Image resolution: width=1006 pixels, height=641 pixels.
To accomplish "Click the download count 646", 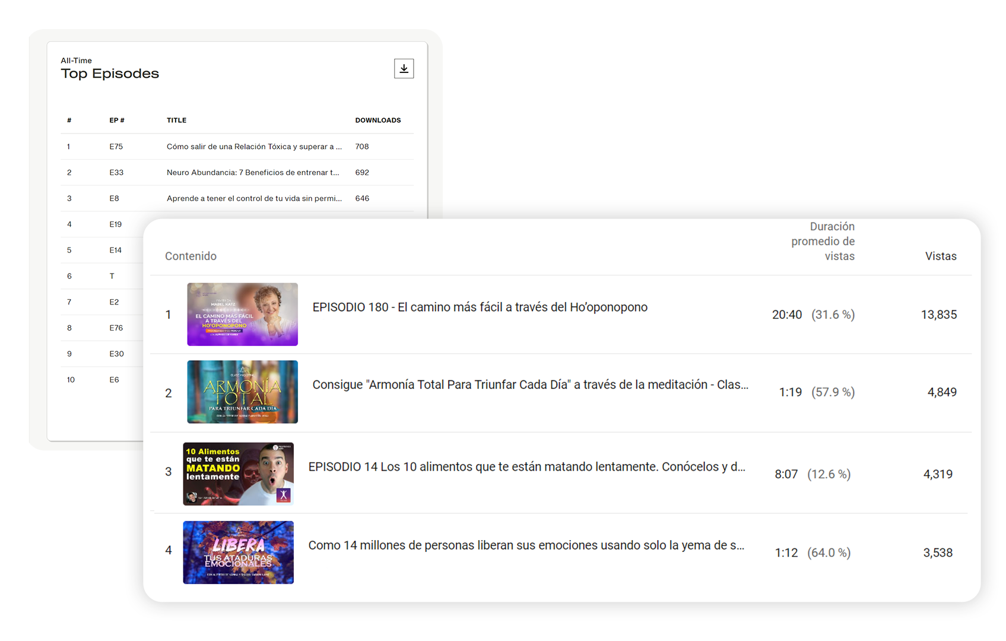I will (362, 199).
